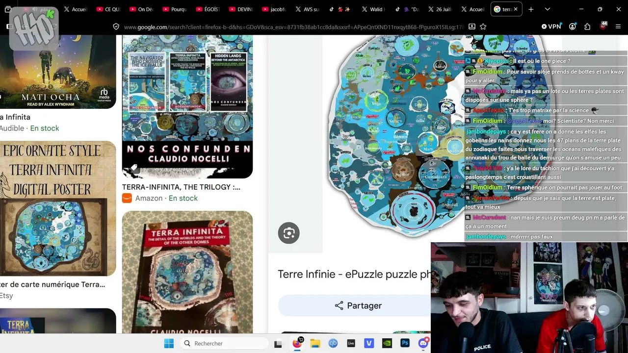Switch to the 'Pourqu' YouTube tab
628x353 pixels.
click(x=174, y=9)
